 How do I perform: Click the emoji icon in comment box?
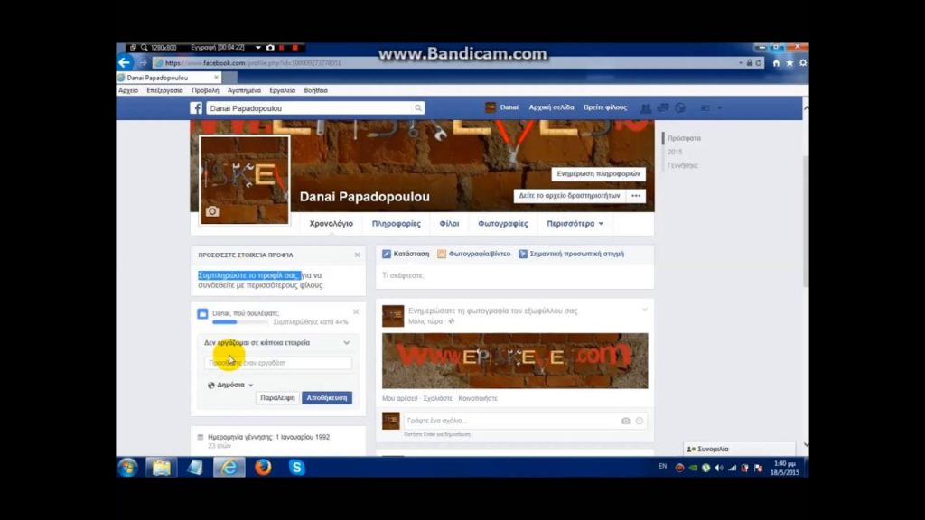pos(639,421)
